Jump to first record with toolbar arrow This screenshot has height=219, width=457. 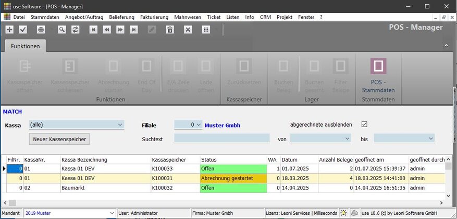click(x=94, y=30)
